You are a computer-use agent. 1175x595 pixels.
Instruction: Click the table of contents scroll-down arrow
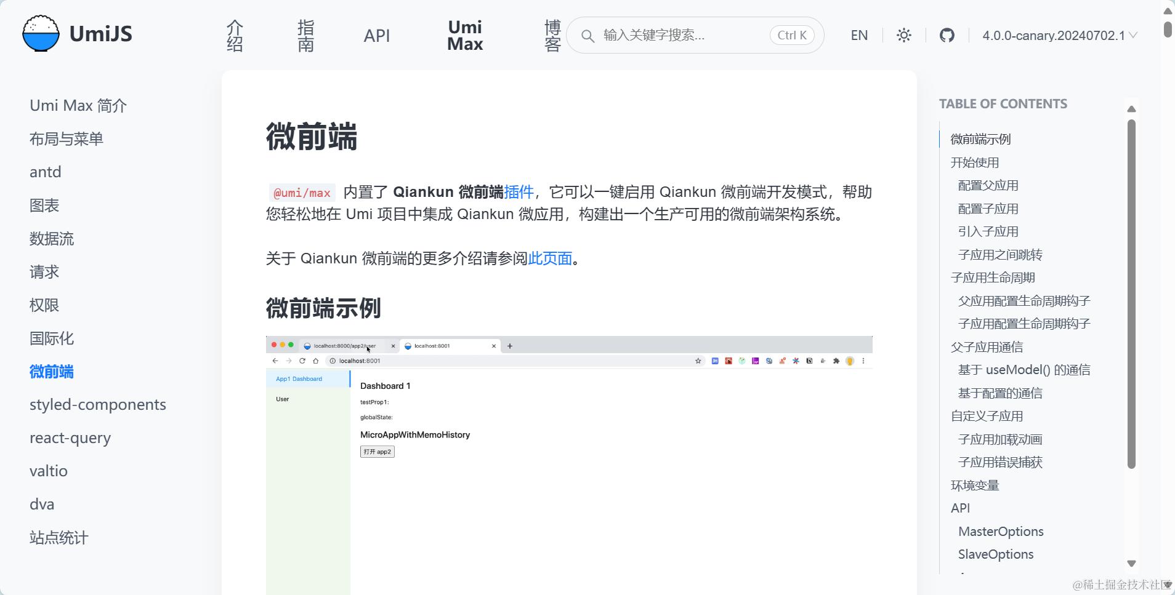coord(1131,563)
